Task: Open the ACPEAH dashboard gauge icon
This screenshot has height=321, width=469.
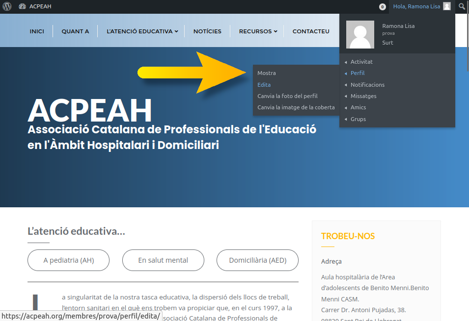Action: 22,6
